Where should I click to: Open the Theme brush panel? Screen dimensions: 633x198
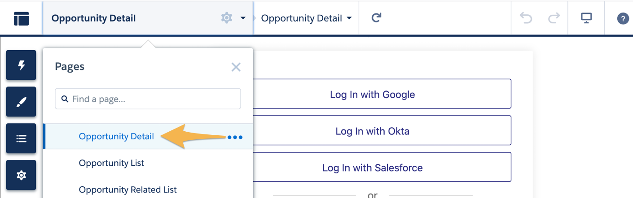click(21, 102)
